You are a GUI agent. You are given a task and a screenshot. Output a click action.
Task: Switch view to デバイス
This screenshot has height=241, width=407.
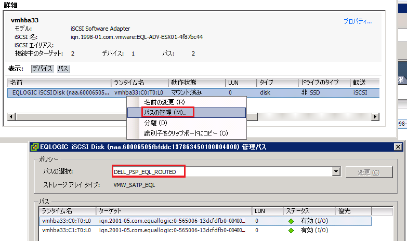[x=42, y=69]
